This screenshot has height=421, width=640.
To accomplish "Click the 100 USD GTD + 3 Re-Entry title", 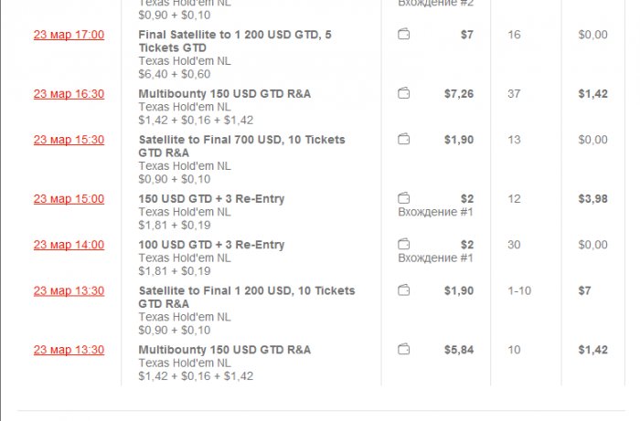I will pos(211,245).
